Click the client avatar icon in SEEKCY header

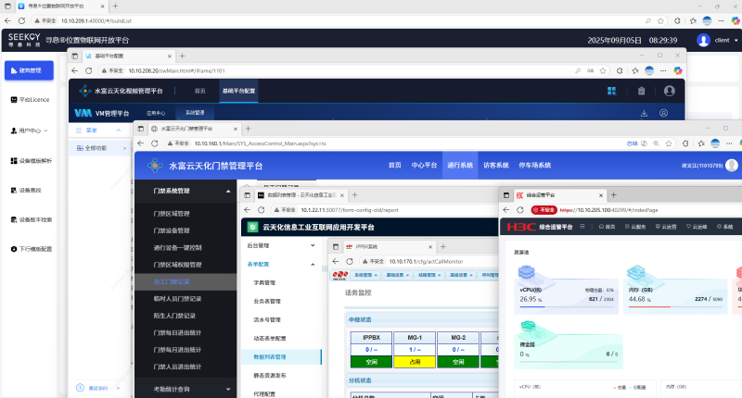pyautogui.click(x=703, y=40)
